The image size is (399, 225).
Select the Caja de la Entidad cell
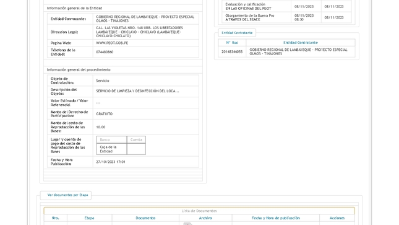click(x=111, y=149)
